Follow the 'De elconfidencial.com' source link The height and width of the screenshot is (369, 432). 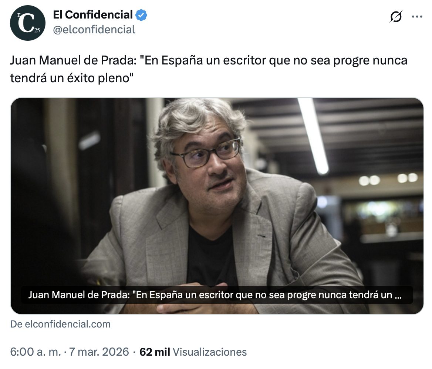(60, 324)
